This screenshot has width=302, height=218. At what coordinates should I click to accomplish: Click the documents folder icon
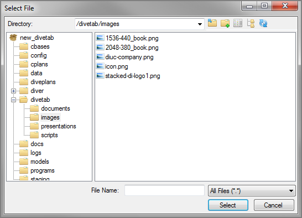point(34,108)
